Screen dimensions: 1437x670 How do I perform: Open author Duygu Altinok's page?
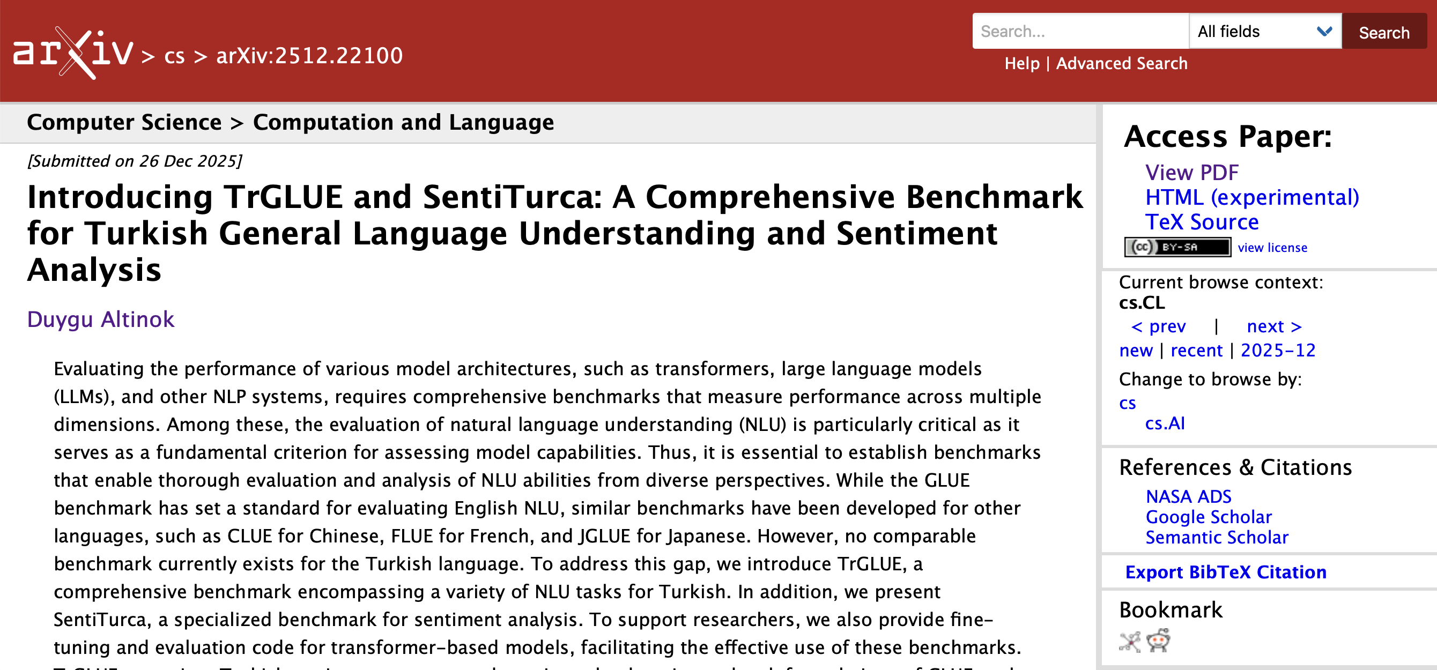click(x=101, y=319)
